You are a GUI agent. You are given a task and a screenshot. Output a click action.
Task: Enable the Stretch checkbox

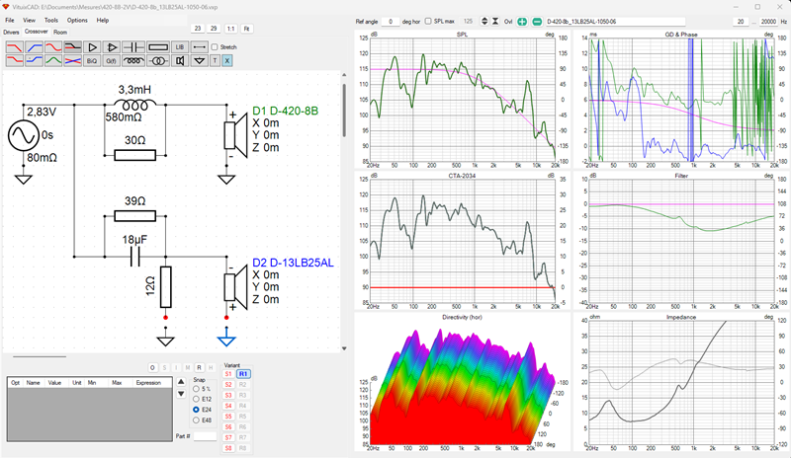coord(215,46)
